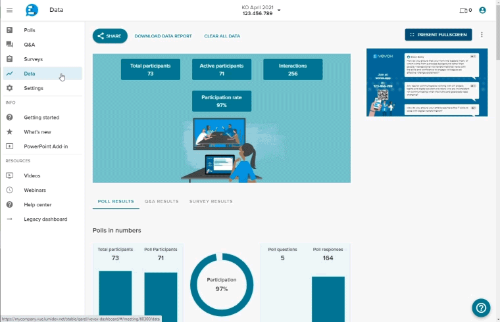The width and height of the screenshot is (500, 322).
Task: Open the Help center link
Action: [43, 204]
